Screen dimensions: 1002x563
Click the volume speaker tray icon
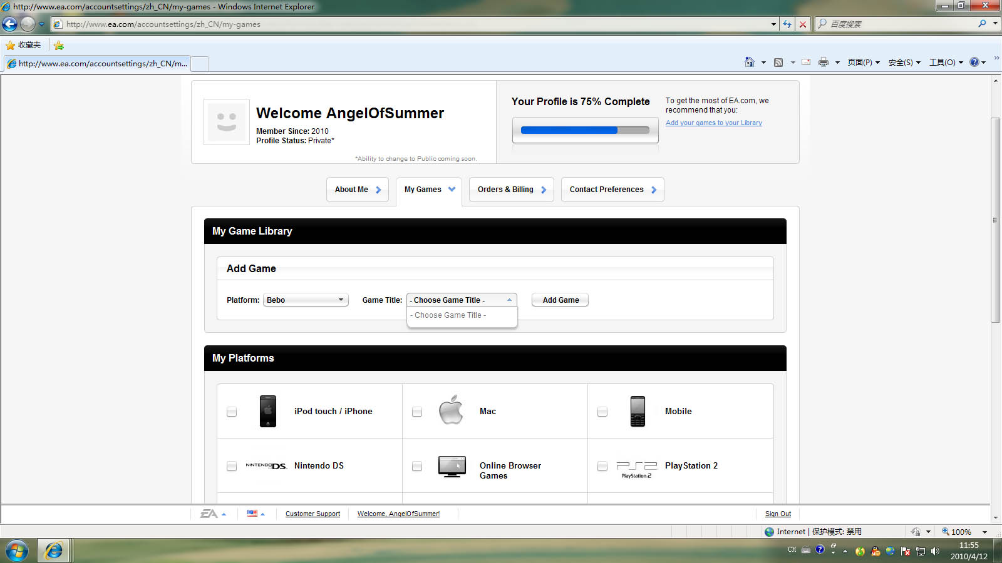[x=936, y=551]
